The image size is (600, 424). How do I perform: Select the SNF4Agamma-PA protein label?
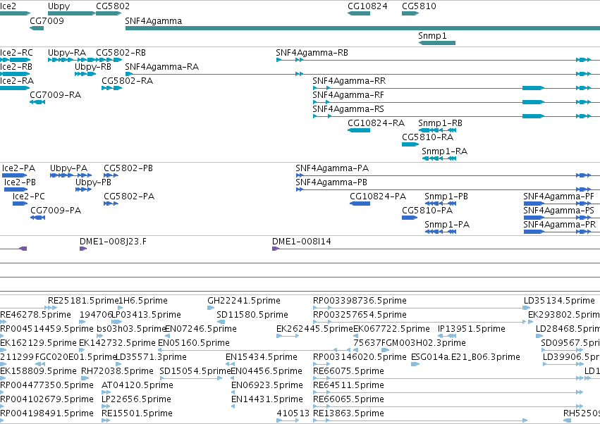332,168
